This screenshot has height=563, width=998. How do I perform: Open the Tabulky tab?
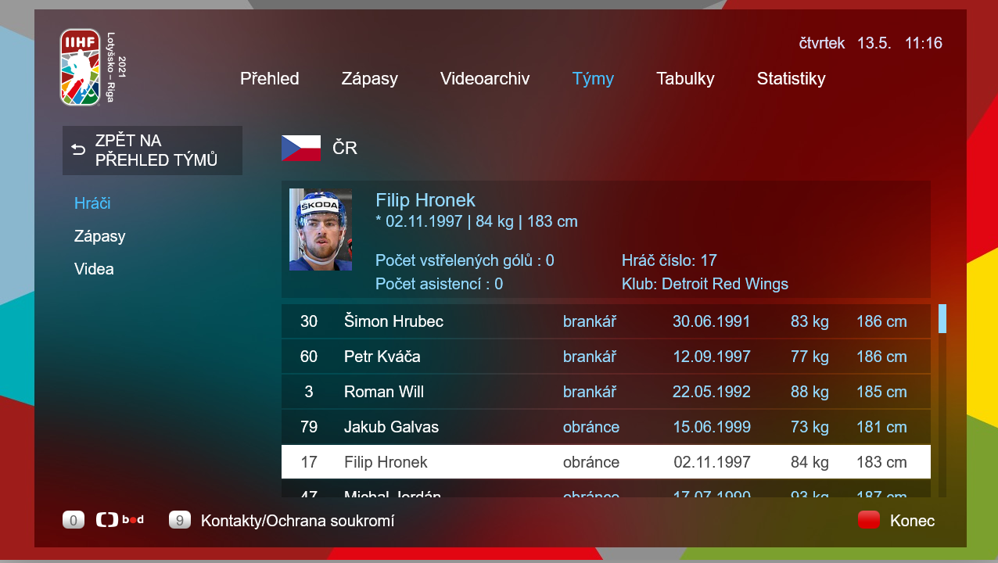685,78
